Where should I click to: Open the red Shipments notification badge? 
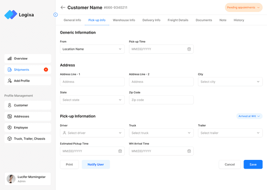tap(46, 70)
